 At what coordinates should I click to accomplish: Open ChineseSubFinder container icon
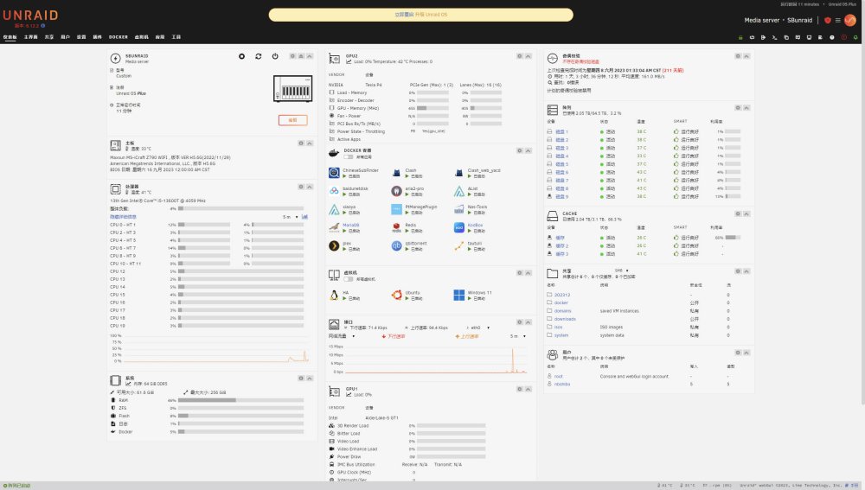click(334, 173)
